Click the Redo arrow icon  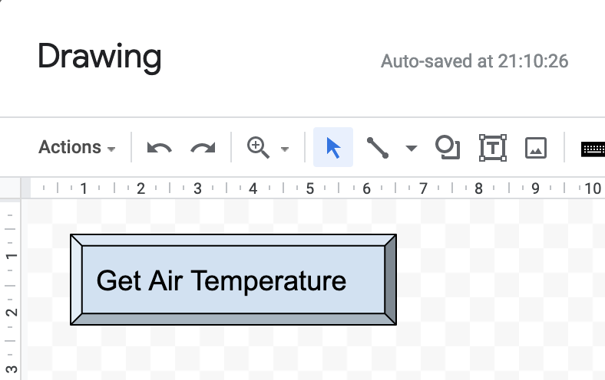pos(203,148)
